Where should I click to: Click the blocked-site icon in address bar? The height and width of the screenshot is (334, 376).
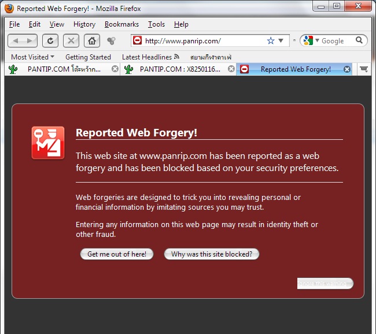tap(138, 40)
